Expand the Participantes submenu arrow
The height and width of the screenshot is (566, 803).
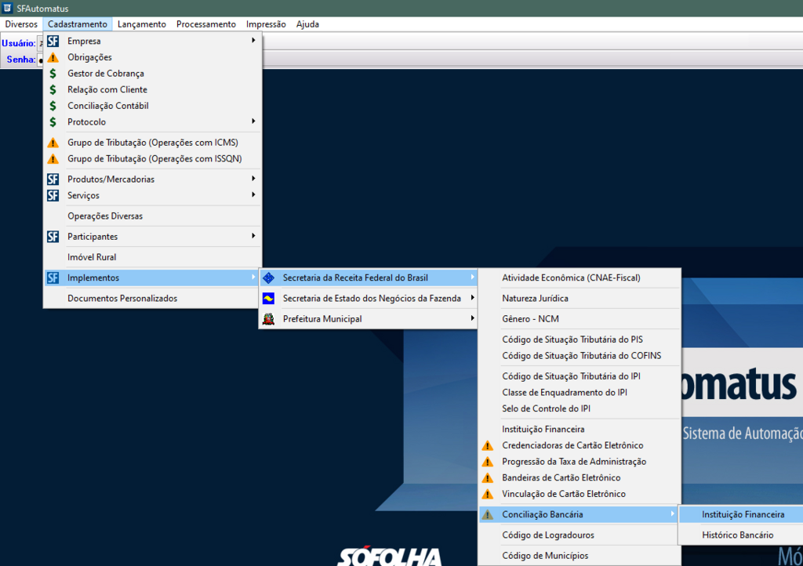click(x=253, y=236)
